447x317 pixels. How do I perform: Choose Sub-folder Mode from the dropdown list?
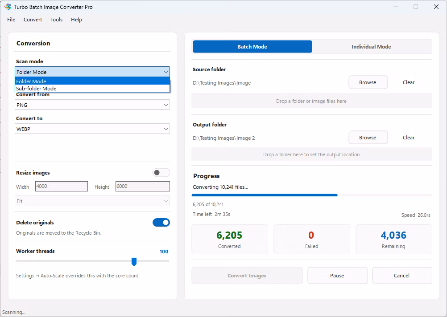[x=92, y=89]
